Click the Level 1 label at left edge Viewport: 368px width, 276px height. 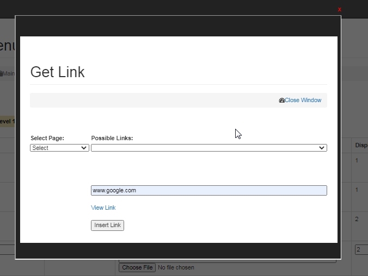tap(7, 121)
